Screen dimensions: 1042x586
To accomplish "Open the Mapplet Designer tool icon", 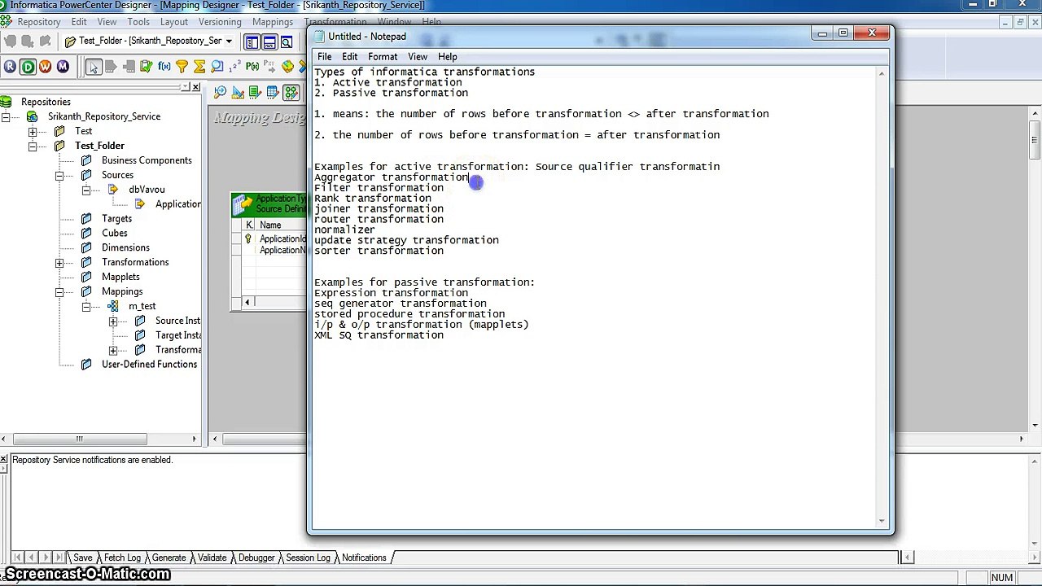I will 273,92.
